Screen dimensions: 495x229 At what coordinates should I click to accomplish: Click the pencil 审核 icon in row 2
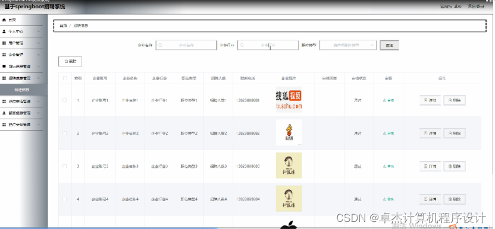click(384, 133)
